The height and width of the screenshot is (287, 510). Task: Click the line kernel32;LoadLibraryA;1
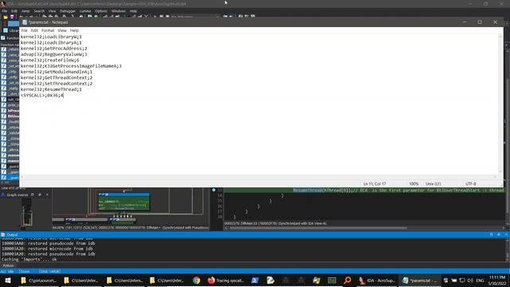pyautogui.click(x=51, y=42)
